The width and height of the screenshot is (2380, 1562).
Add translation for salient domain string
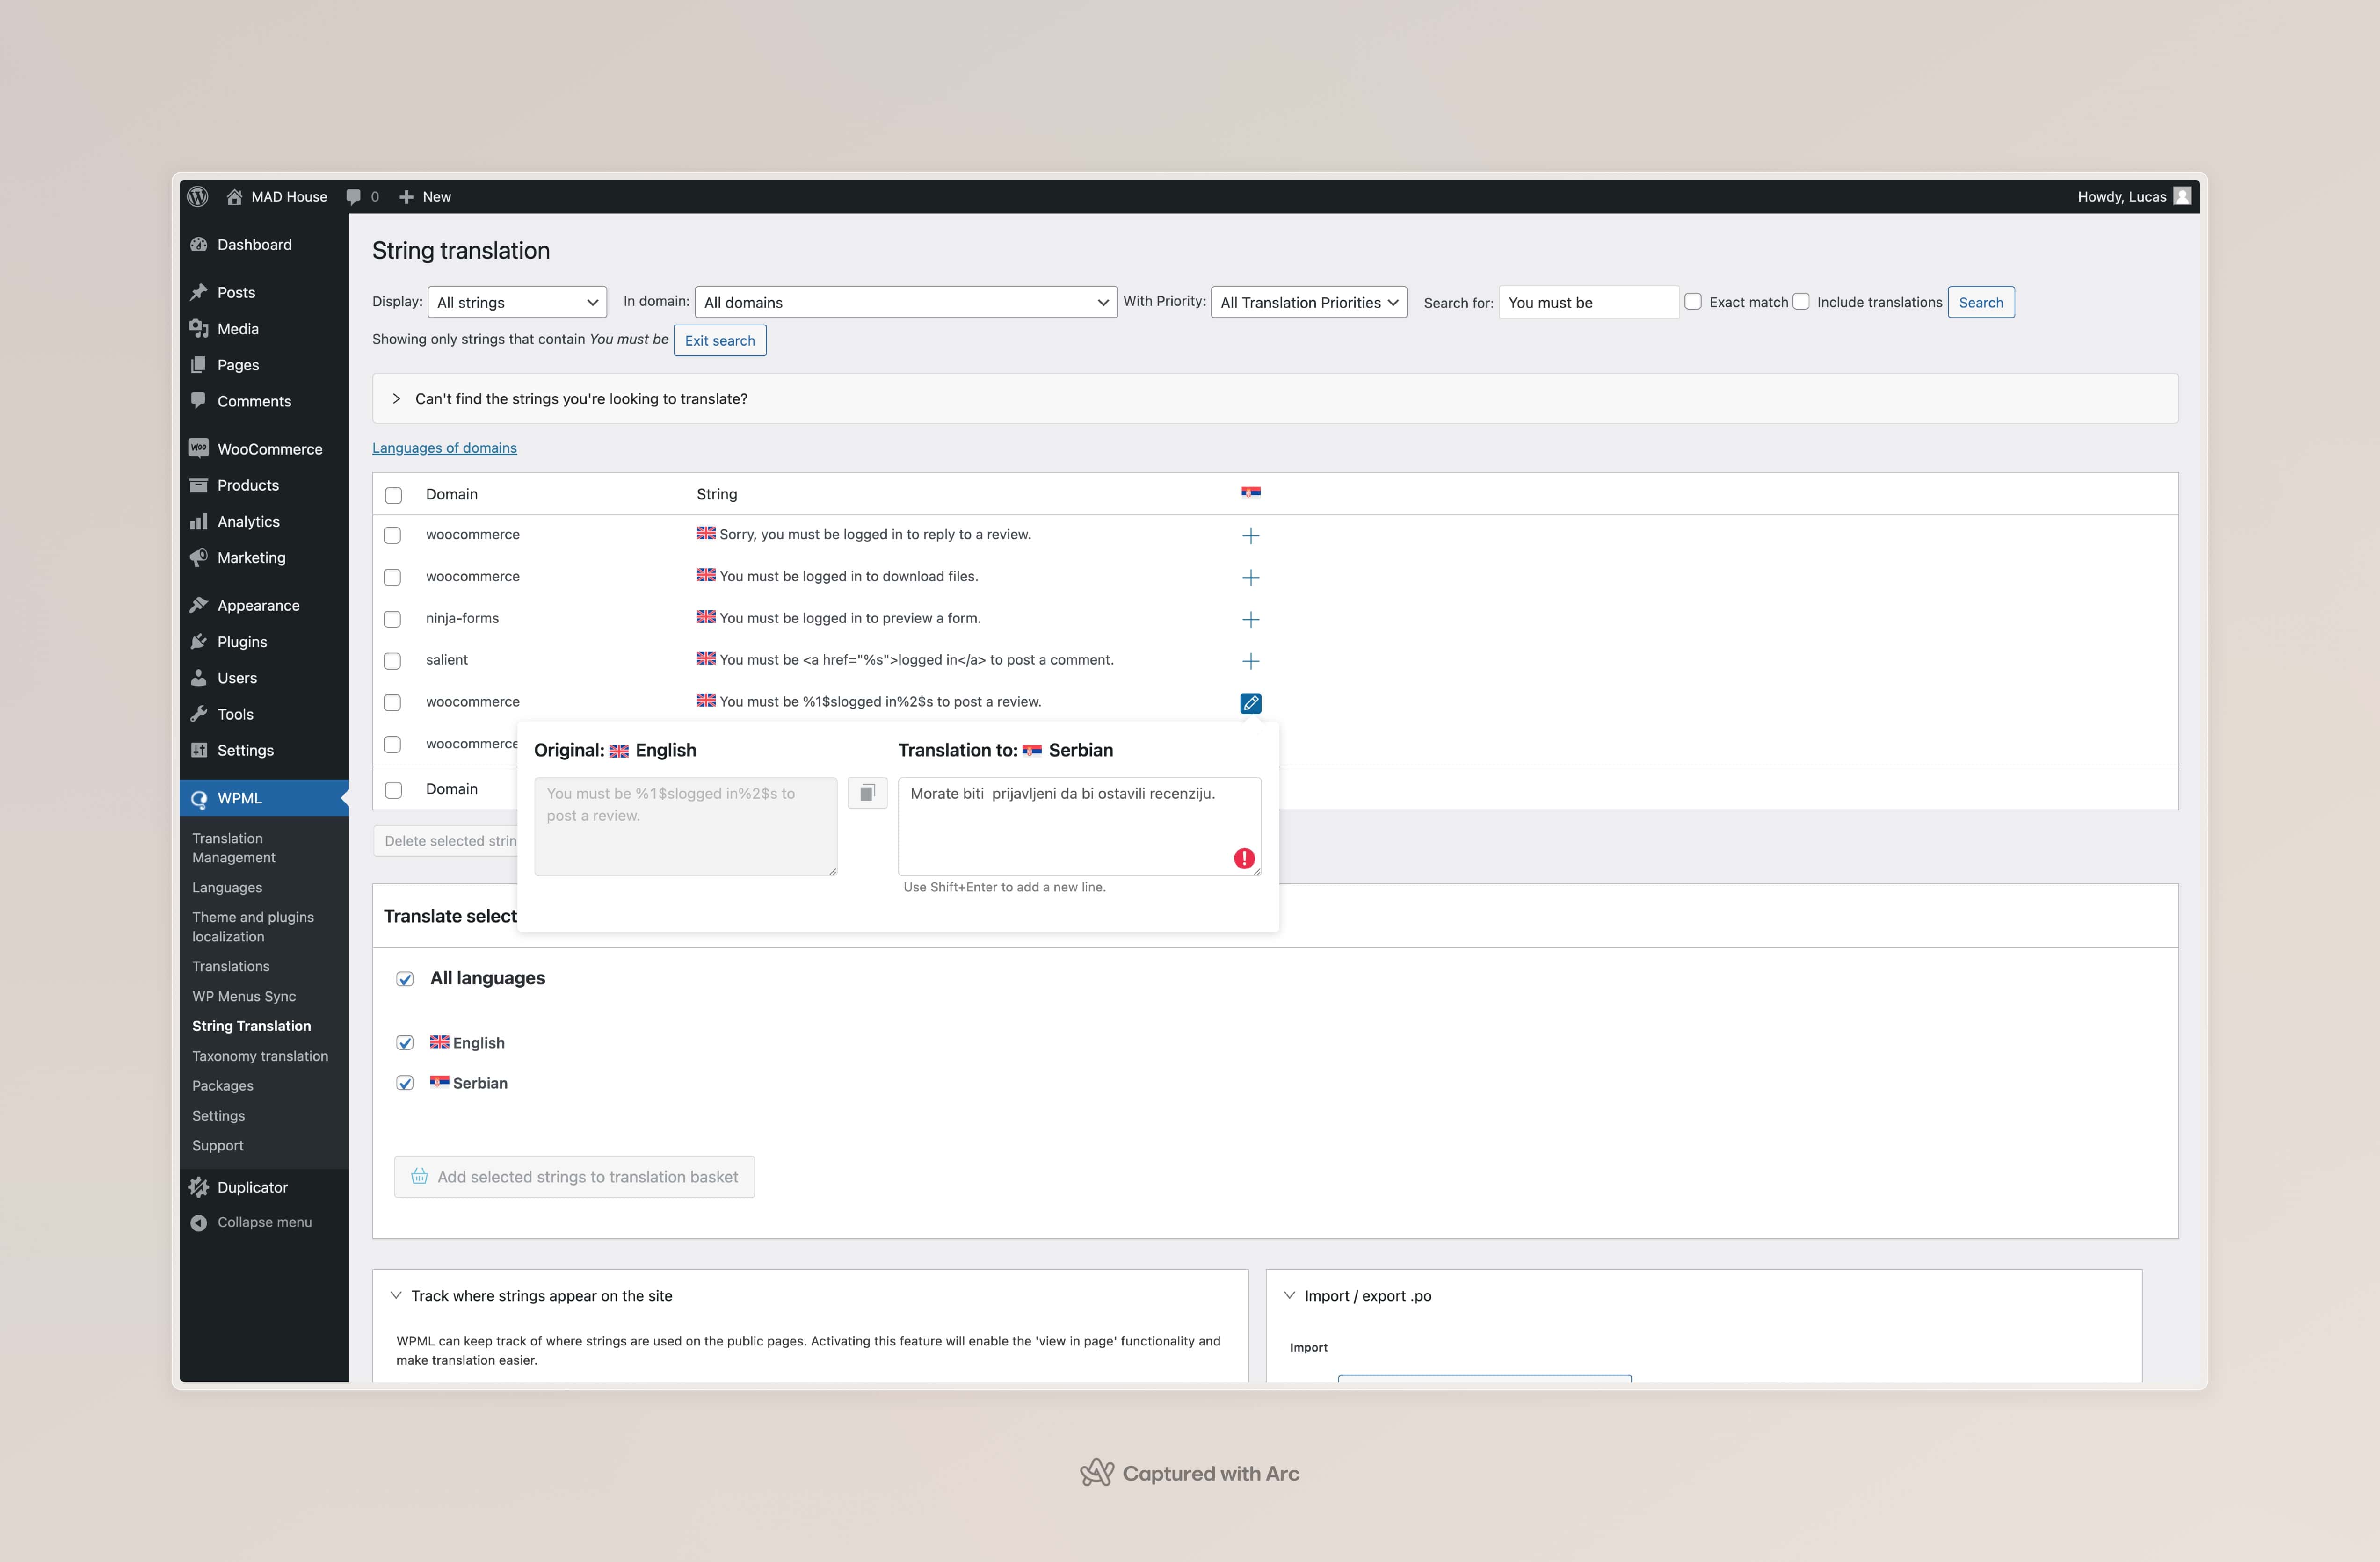[x=1250, y=661]
